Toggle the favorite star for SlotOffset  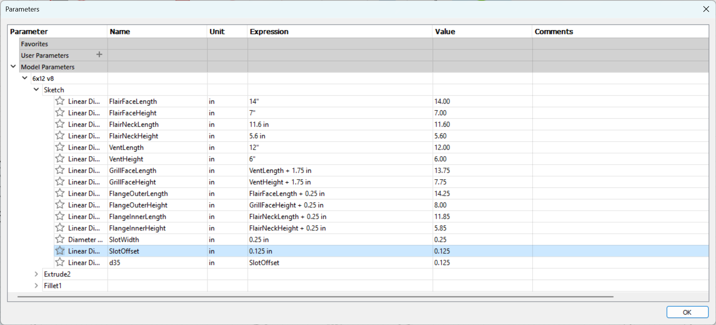60,251
